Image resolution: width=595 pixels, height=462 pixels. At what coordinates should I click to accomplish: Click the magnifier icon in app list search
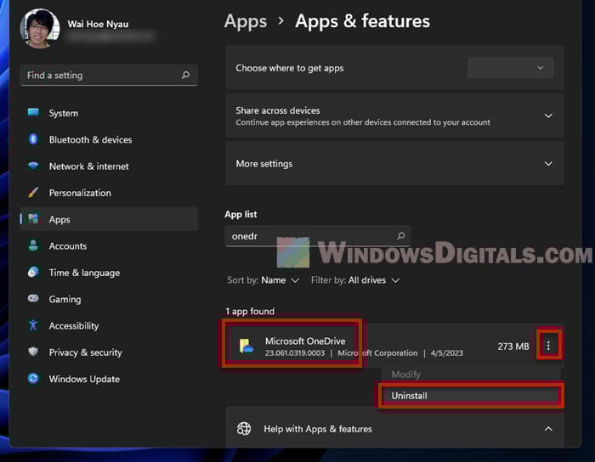click(400, 236)
